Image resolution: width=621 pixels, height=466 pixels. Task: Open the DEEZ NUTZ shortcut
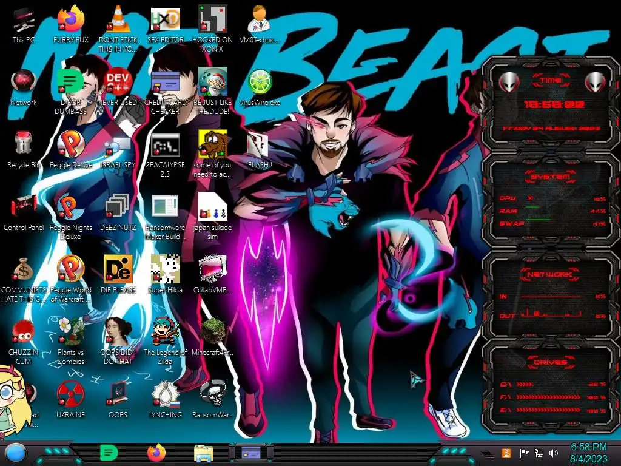[x=118, y=212]
